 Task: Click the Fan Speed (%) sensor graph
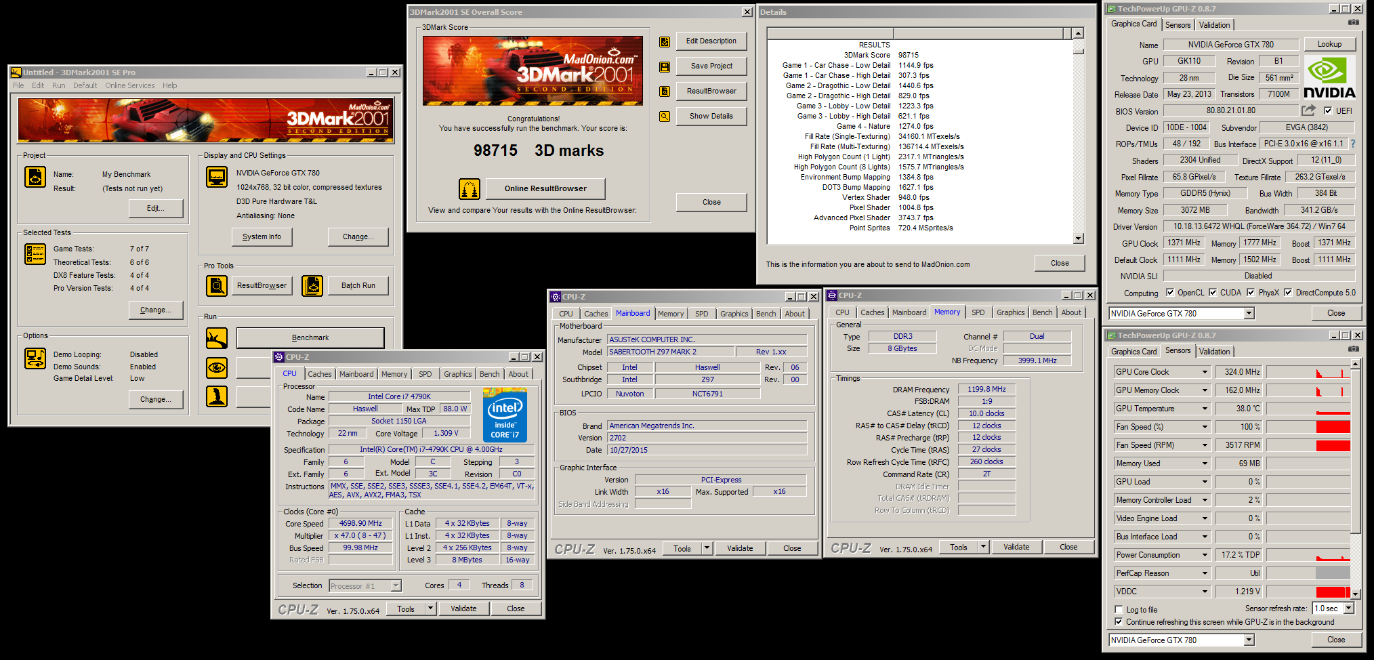pyautogui.click(x=1308, y=427)
